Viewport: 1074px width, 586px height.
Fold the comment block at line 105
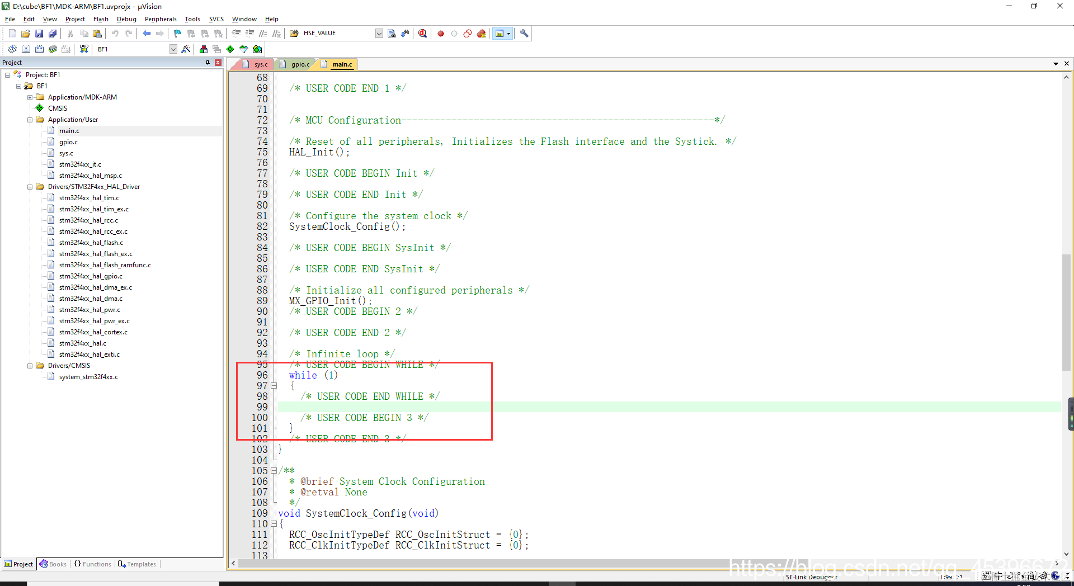click(x=274, y=471)
